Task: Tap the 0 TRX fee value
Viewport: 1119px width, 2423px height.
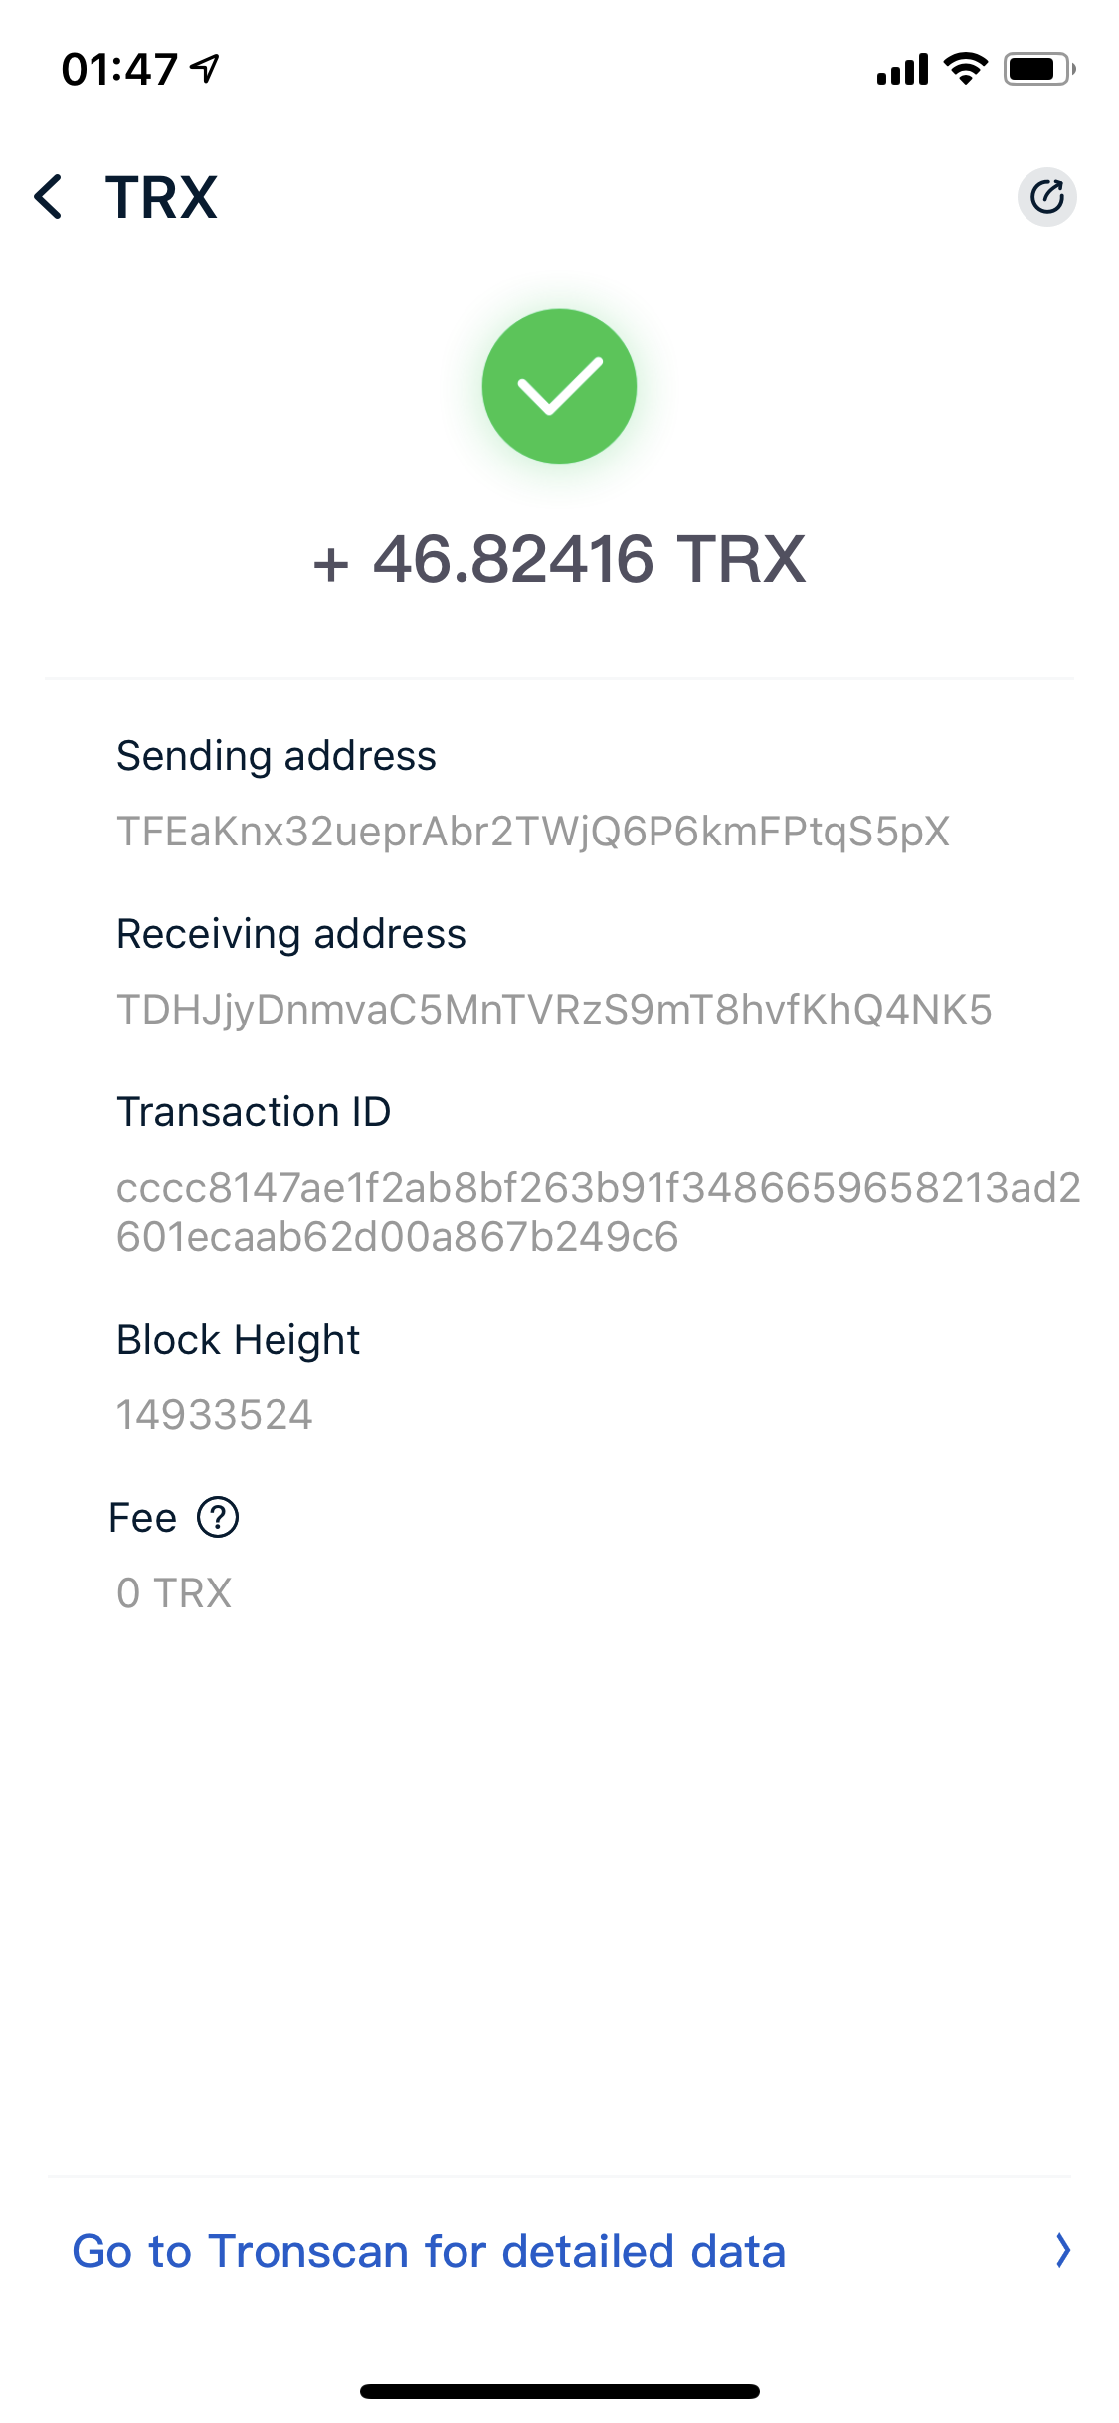Action: 174,1593
